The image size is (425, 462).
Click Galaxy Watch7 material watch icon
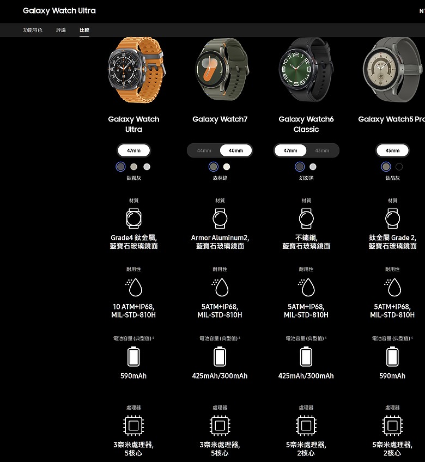click(220, 218)
